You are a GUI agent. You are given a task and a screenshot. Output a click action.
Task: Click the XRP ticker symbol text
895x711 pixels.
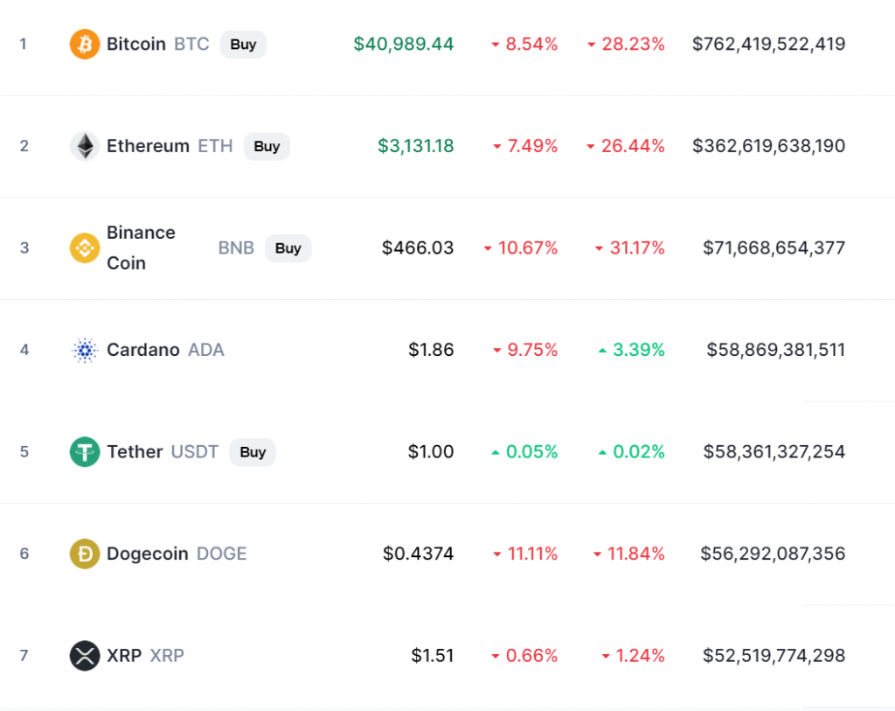(x=167, y=655)
